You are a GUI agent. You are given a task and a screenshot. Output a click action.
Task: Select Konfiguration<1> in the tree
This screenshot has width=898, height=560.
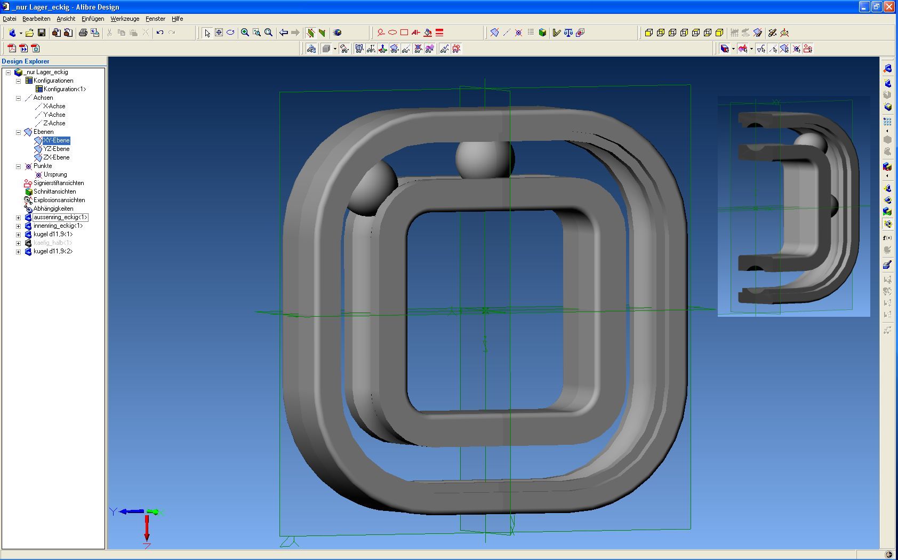pos(65,89)
